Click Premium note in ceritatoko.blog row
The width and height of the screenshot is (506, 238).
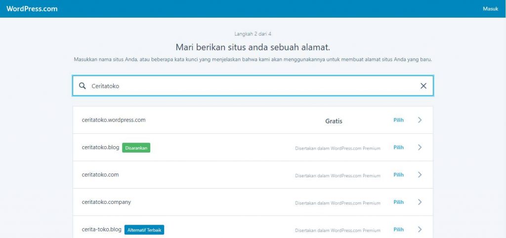click(337, 149)
